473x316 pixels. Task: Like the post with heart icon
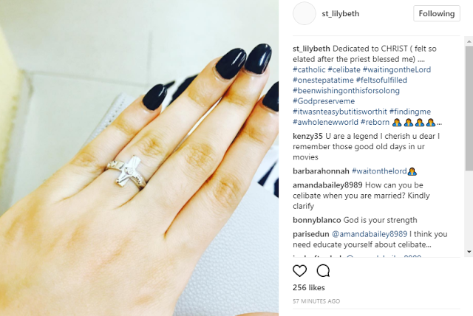coord(299,271)
